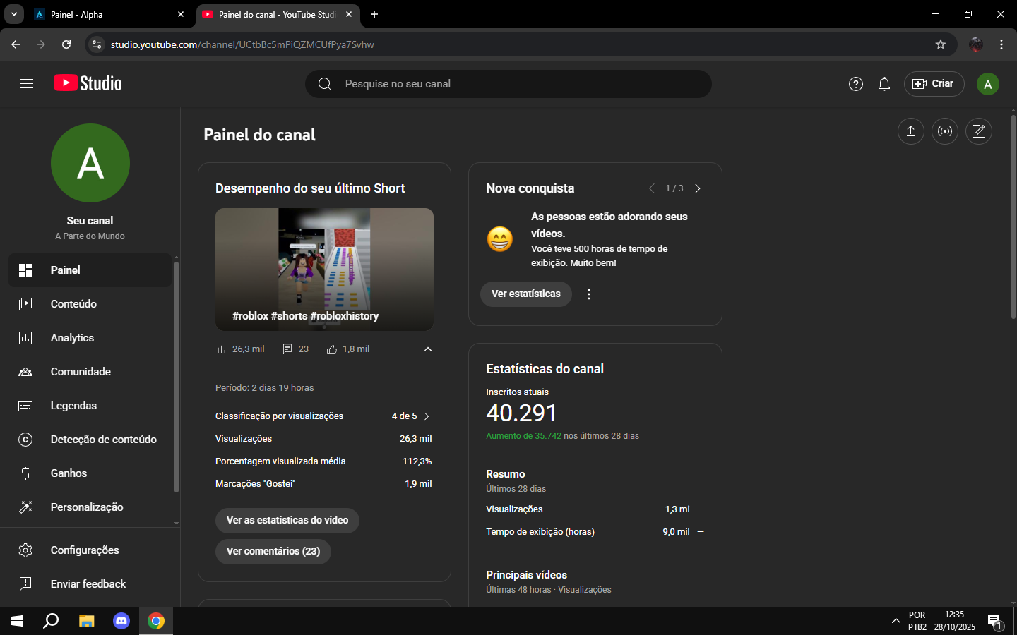Open the view ranking chevron at 4 de 5
The width and height of the screenshot is (1017, 635).
(x=427, y=416)
